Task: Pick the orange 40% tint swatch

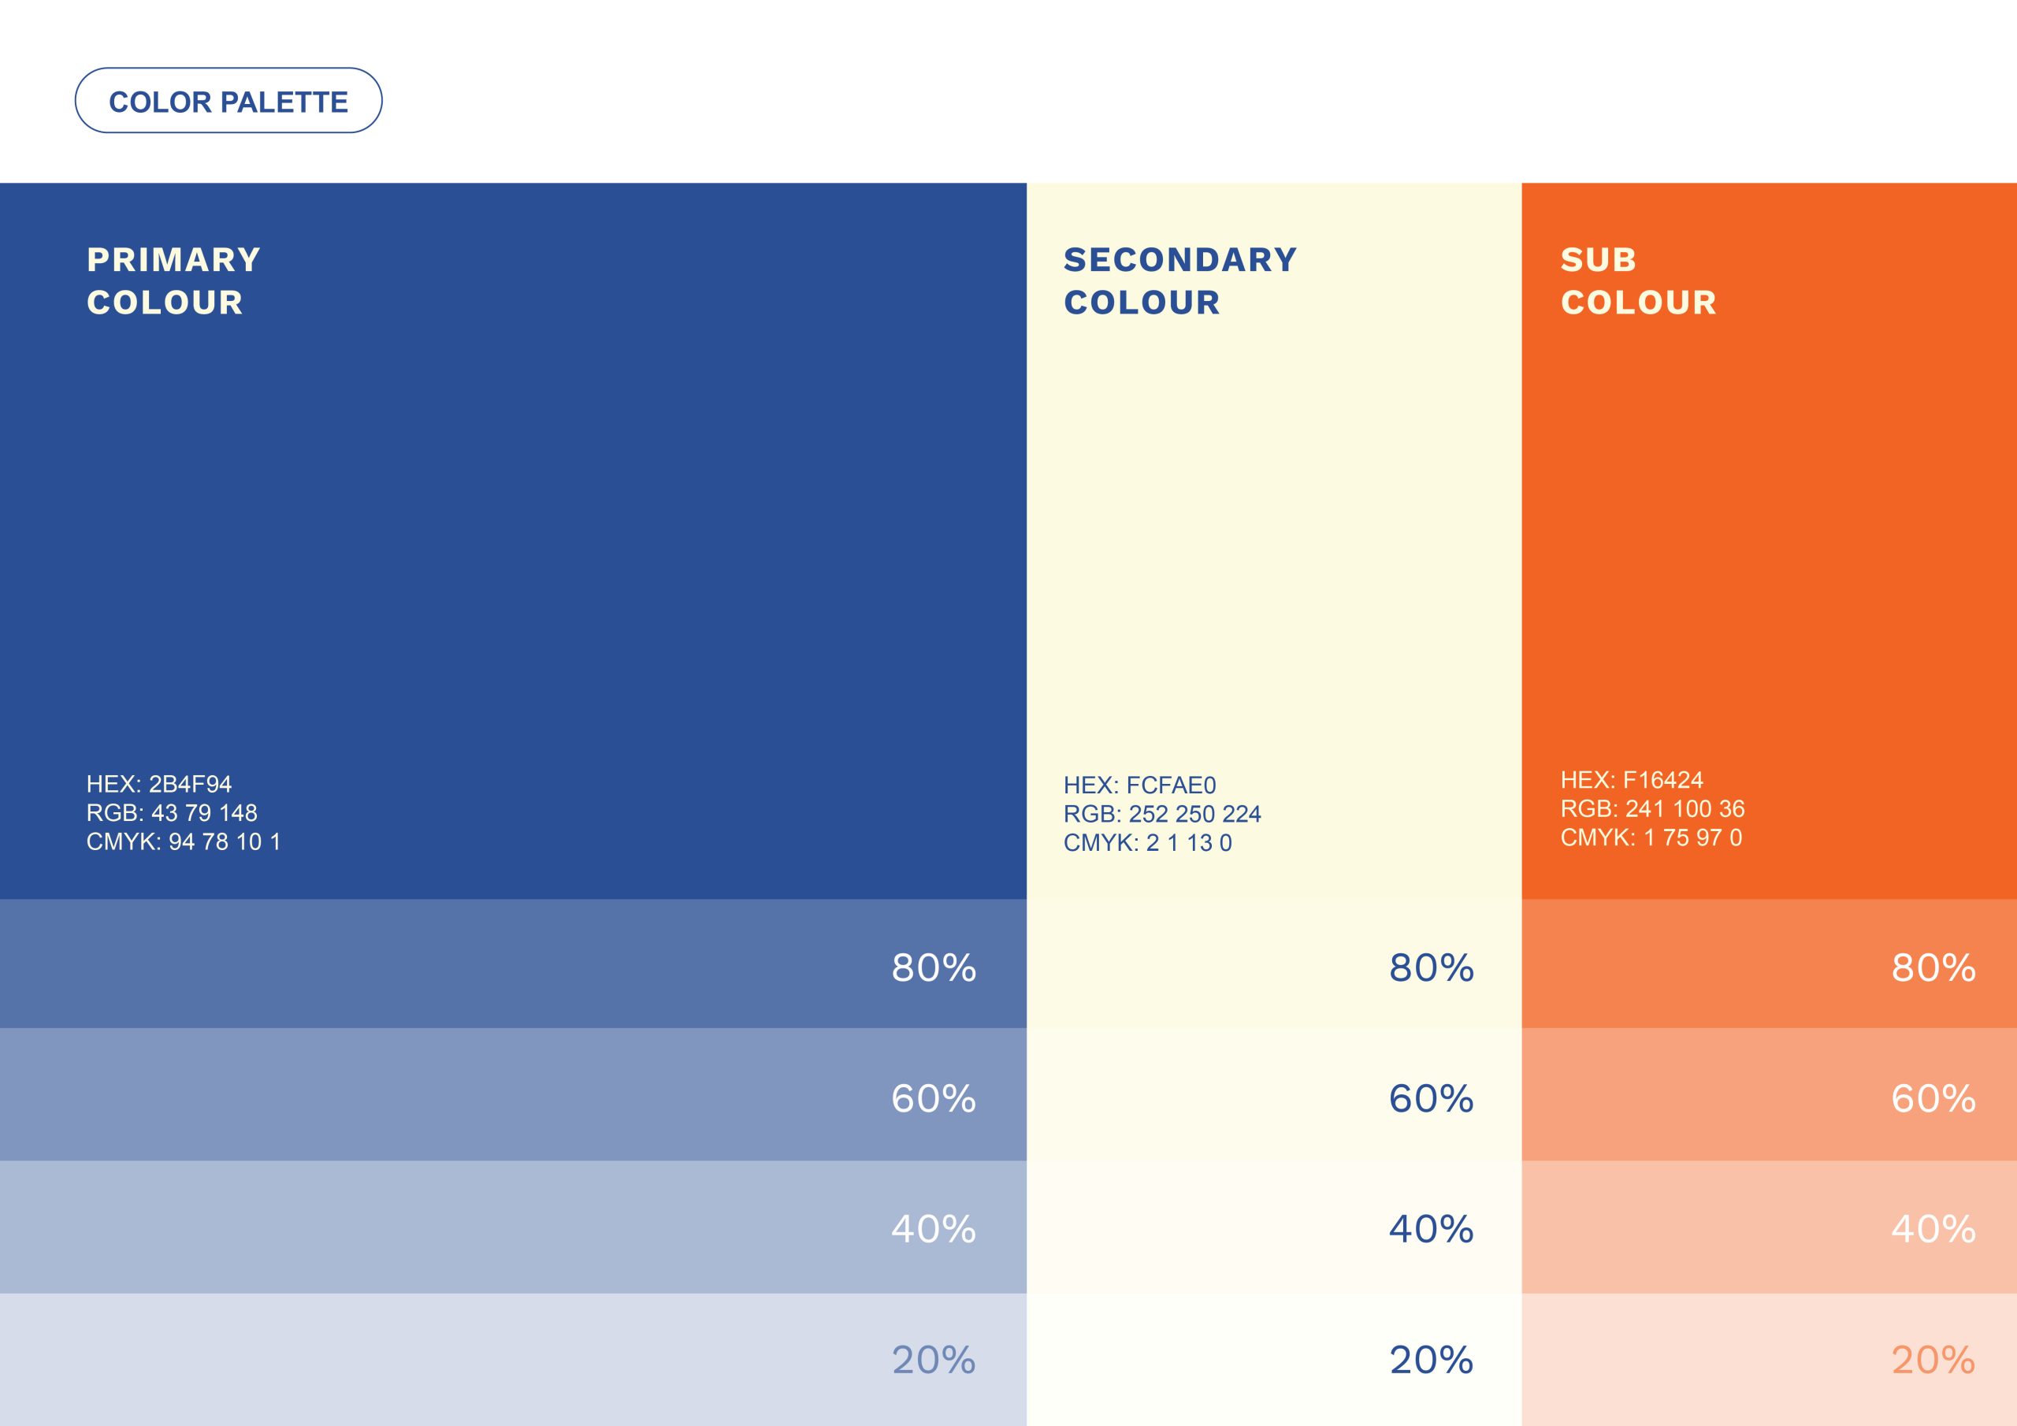Action: 1768,1227
